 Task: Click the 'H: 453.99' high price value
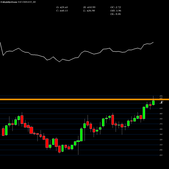coord(89,7)
